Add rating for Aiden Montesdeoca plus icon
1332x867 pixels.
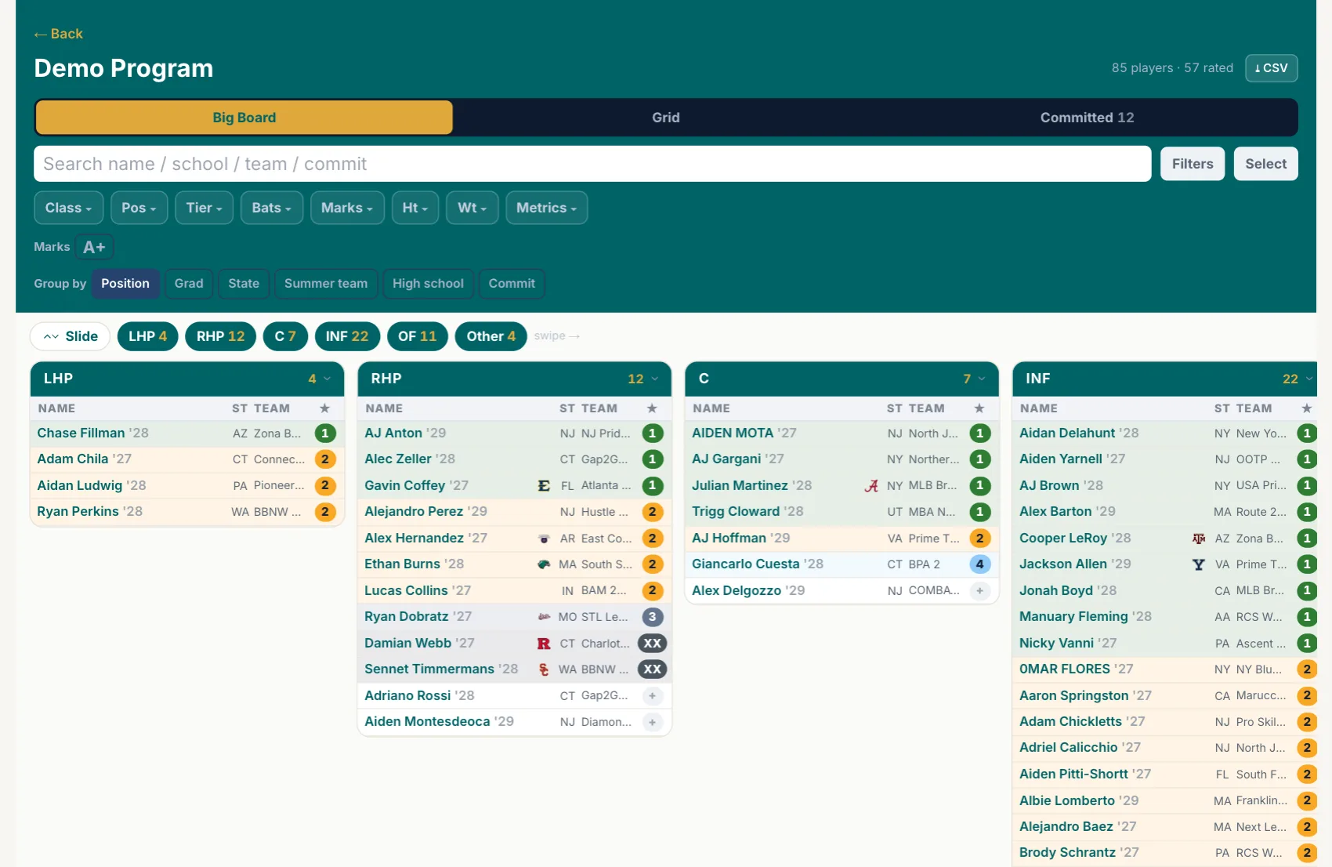(653, 722)
